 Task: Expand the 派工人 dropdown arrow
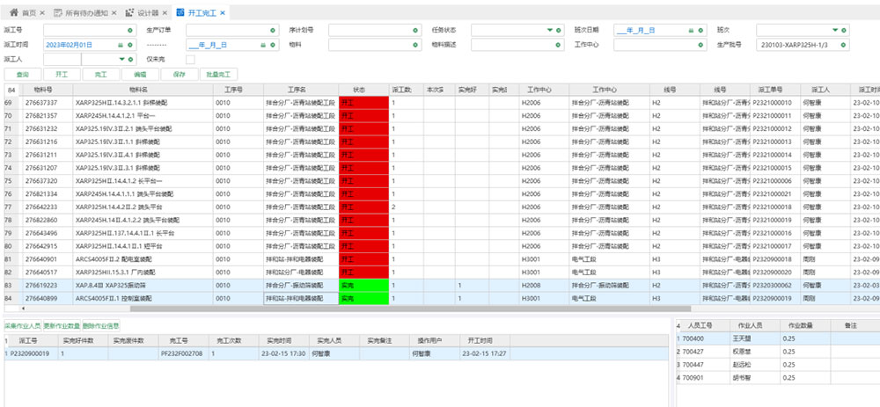click(x=120, y=59)
